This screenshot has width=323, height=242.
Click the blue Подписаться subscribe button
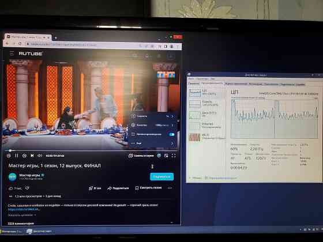coord(161,177)
